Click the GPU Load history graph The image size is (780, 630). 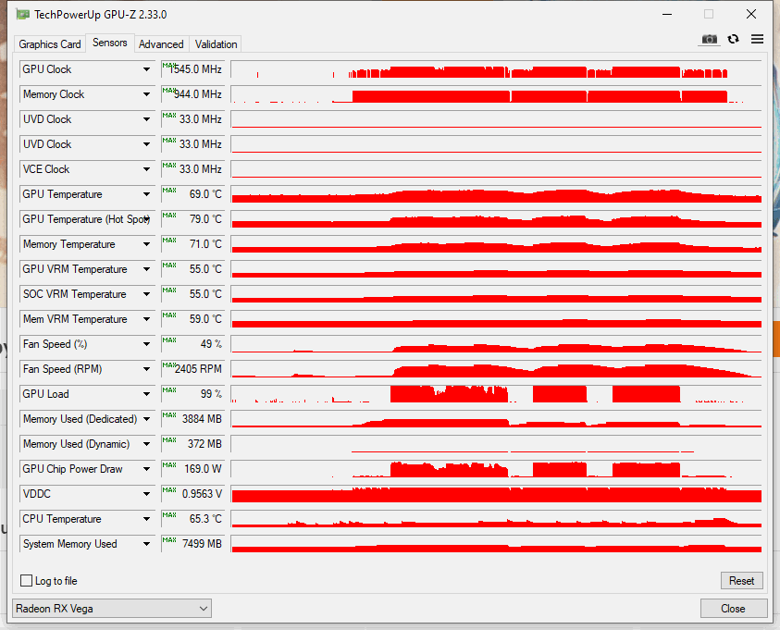(497, 394)
